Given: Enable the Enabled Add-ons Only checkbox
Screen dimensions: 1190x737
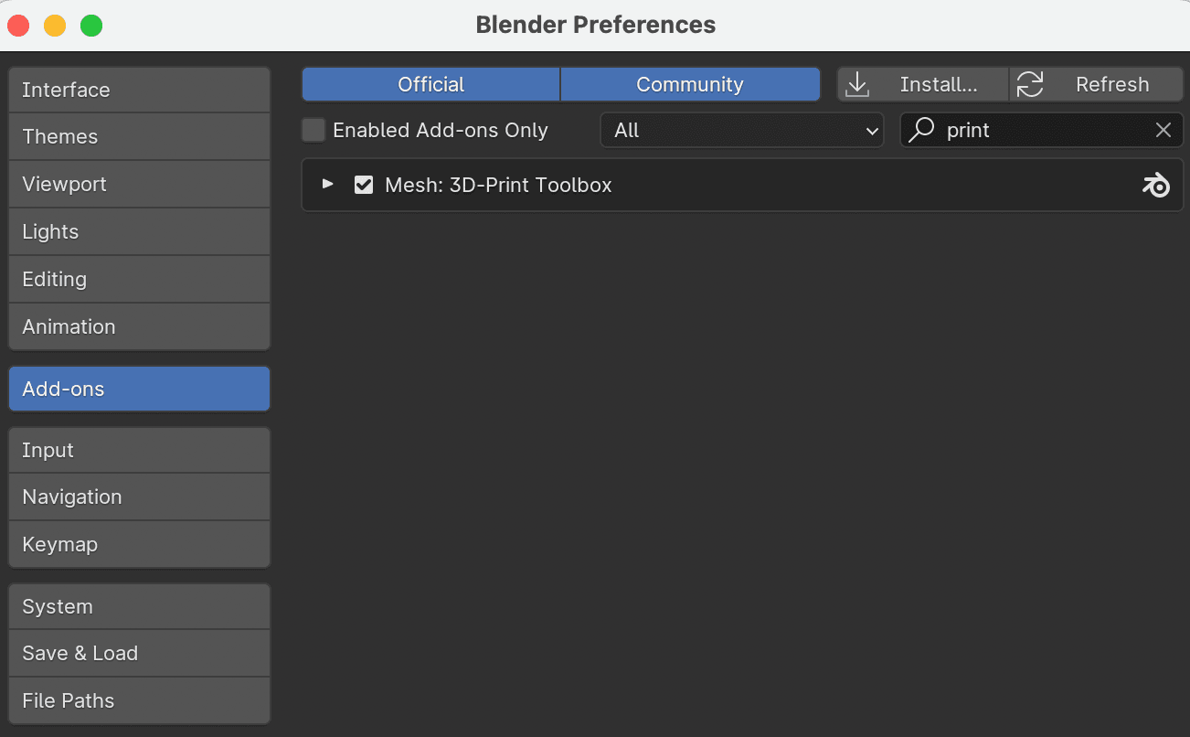Looking at the screenshot, I should coord(313,130).
